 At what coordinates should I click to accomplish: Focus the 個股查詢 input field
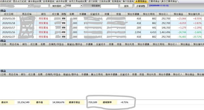click(x=109, y=6)
